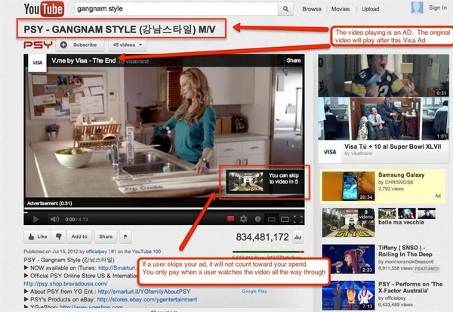Screen dimensions: 453x312
Task: Open the Upload page
Action: (370, 9)
